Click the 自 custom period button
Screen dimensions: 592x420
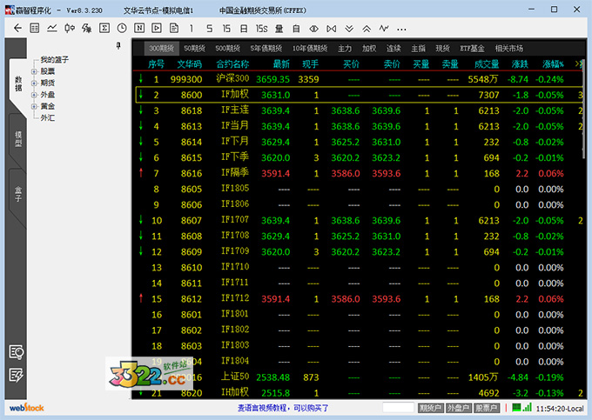point(296,29)
